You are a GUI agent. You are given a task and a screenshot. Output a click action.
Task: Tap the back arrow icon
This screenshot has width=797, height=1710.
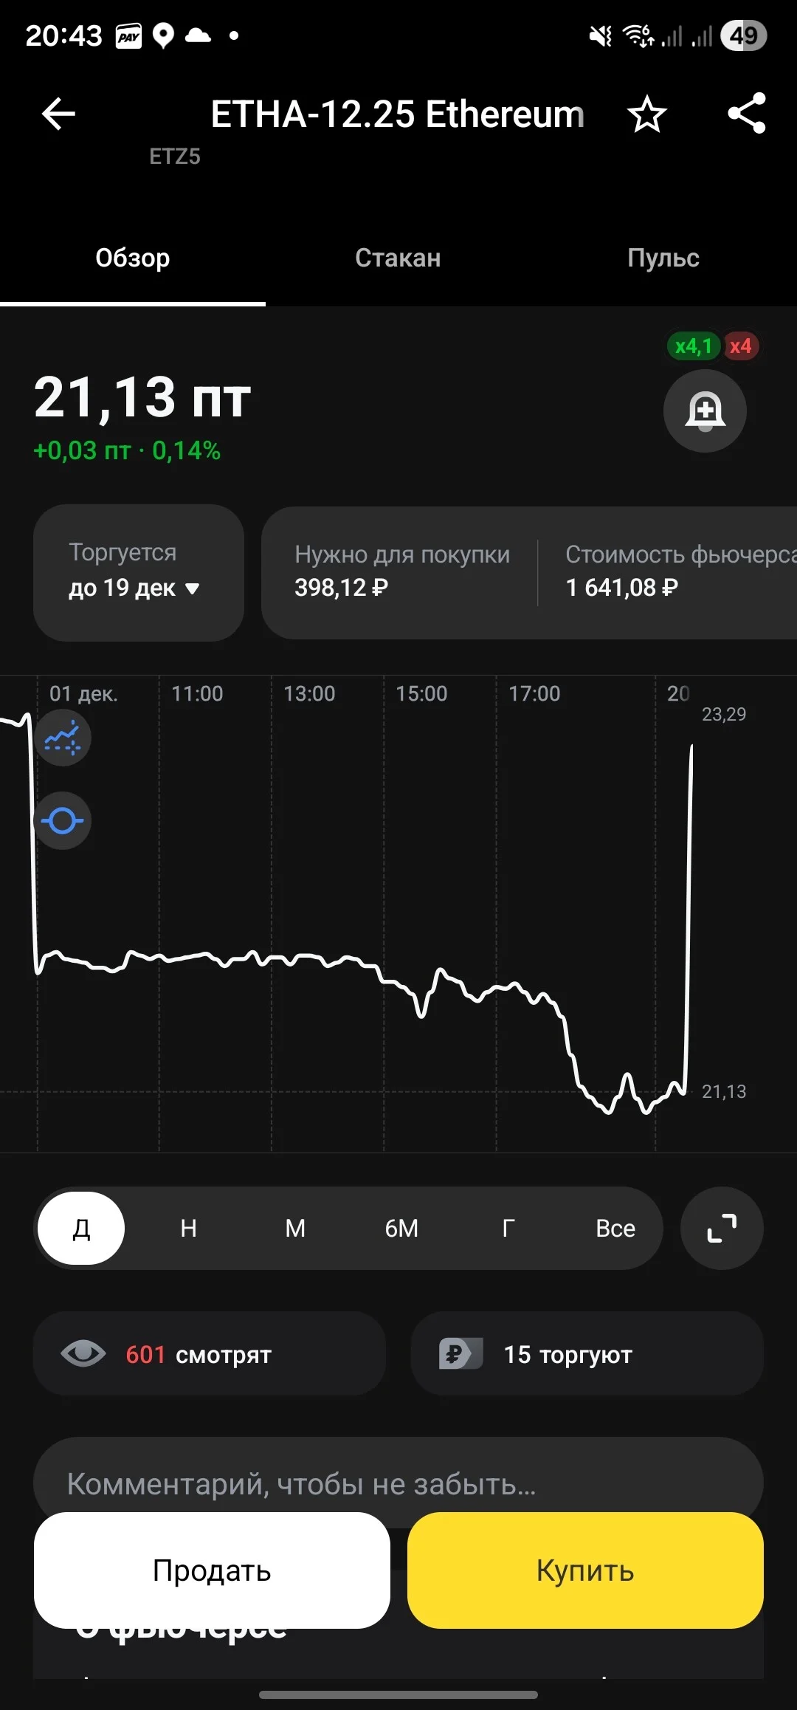point(58,114)
